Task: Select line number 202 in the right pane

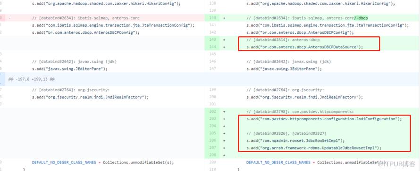Action: click(213, 111)
